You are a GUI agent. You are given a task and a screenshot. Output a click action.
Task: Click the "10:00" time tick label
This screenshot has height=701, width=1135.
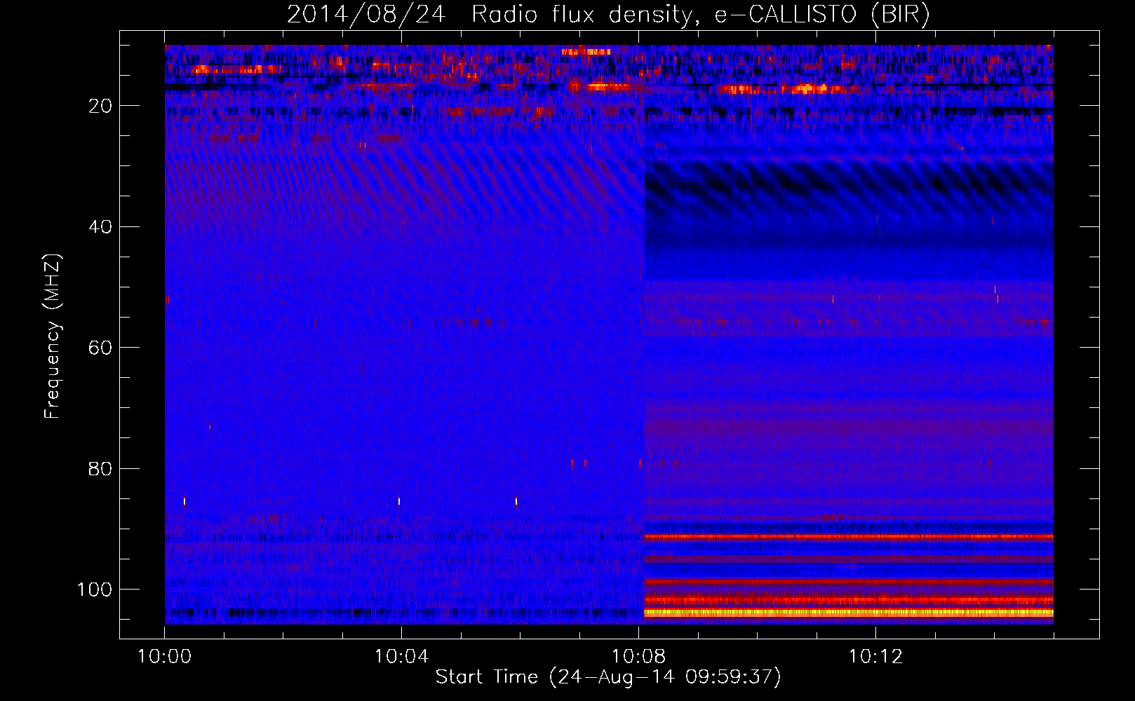[x=165, y=657]
